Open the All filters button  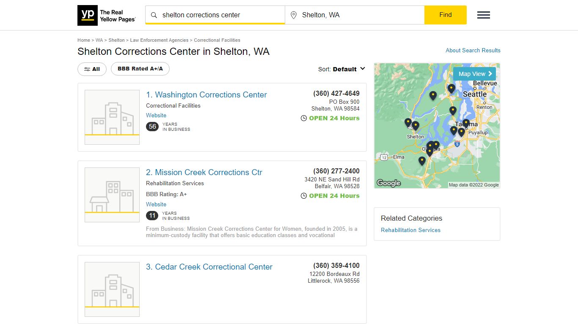(x=92, y=69)
